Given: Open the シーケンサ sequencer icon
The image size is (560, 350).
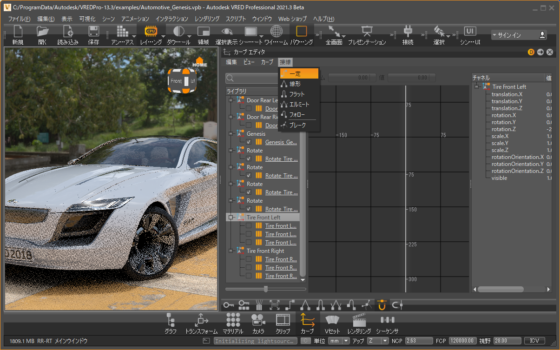Looking at the screenshot, I should point(387,320).
